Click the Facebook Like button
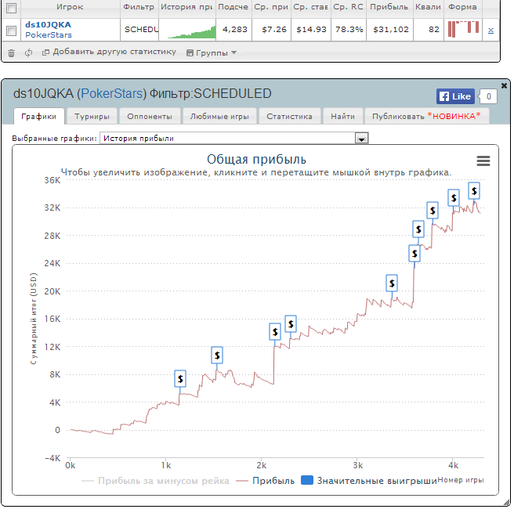Image resolution: width=514 pixels, height=509 pixels. tap(455, 96)
